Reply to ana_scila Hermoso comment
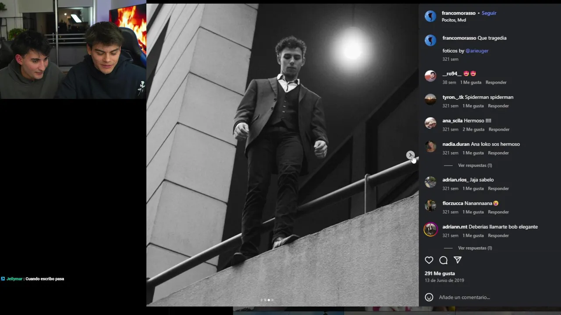This screenshot has height=315, width=561. click(x=499, y=129)
